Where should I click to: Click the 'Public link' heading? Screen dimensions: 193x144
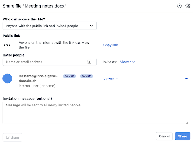[x=11, y=36]
